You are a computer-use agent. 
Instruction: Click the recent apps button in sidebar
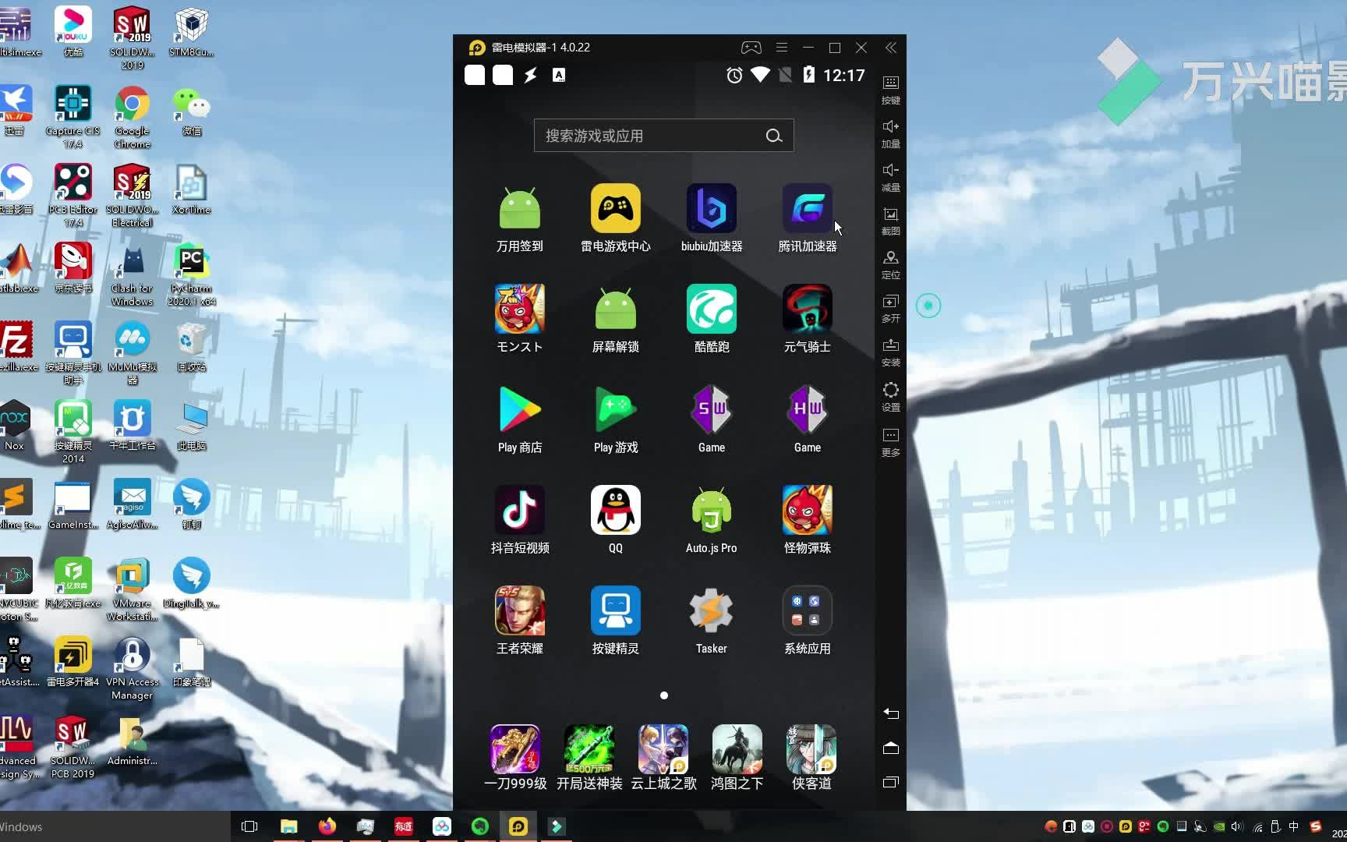pyautogui.click(x=891, y=782)
